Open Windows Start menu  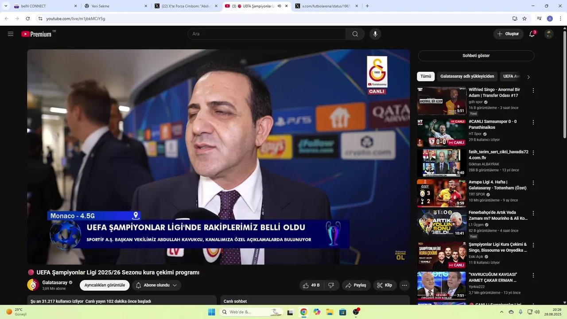coord(212,312)
